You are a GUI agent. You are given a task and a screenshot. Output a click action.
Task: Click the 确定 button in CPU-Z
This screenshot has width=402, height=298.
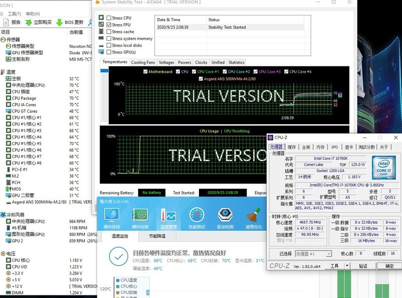tap(389, 266)
